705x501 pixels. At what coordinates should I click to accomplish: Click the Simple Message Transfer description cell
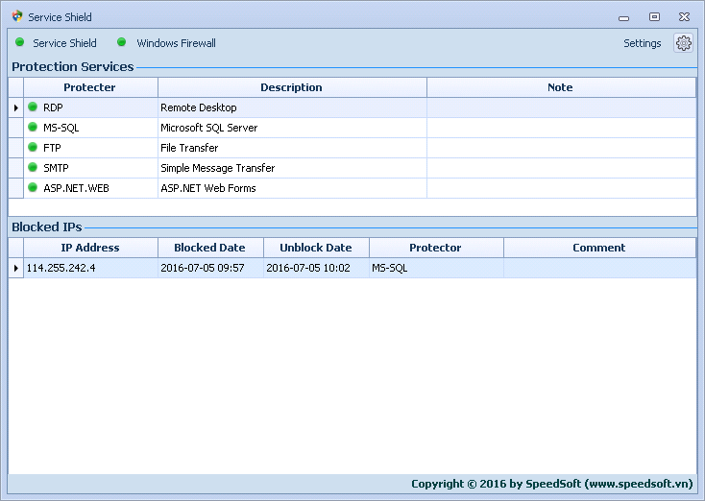click(x=292, y=168)
